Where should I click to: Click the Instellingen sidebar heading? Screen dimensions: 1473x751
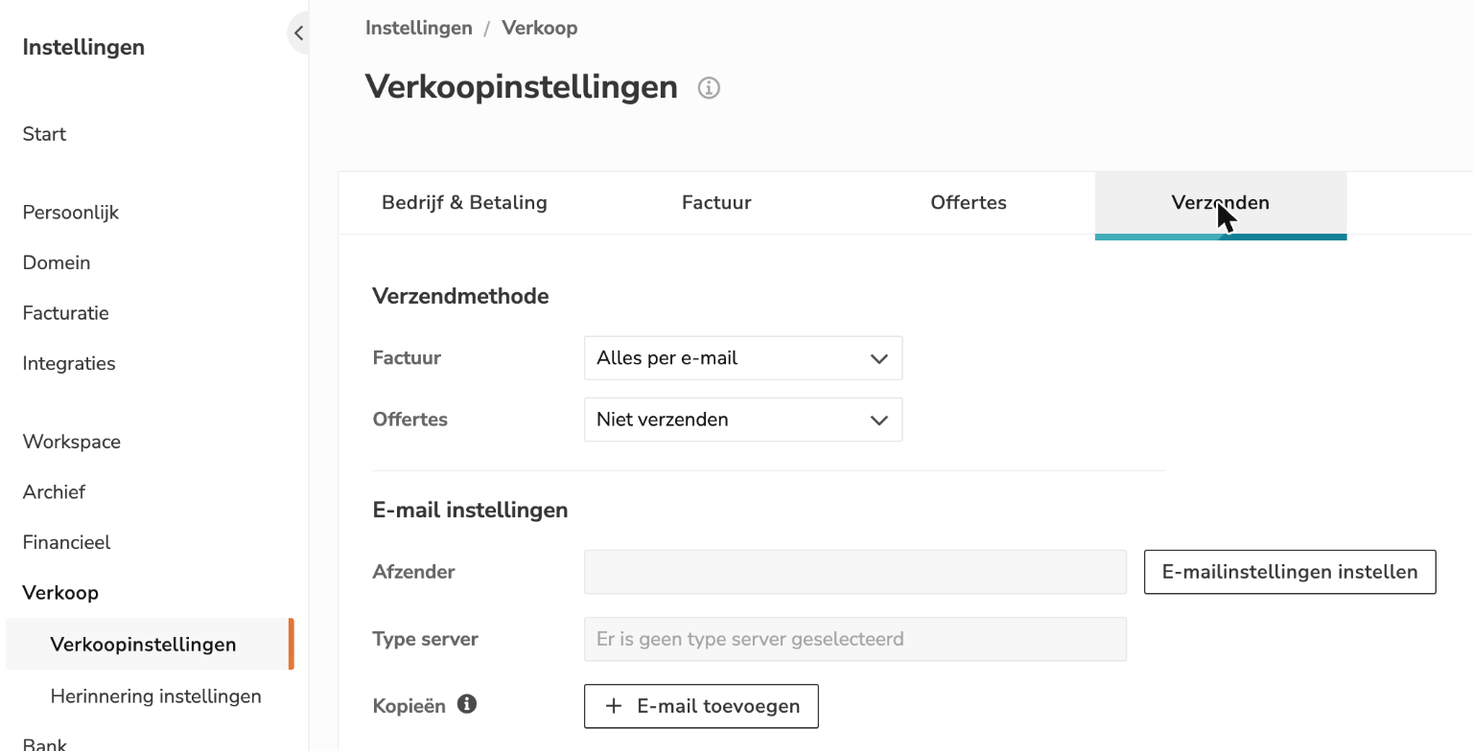[83, 47]
